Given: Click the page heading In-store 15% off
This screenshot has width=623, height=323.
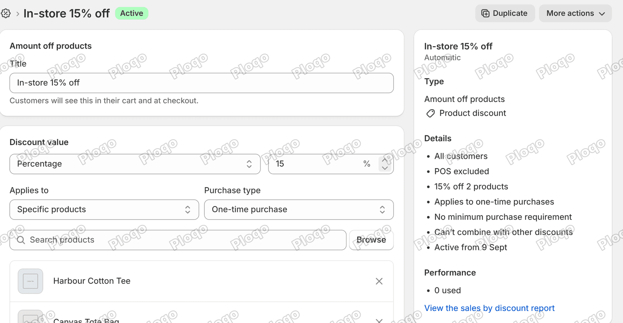Looking at the screenshot, I should coord(67,14).
